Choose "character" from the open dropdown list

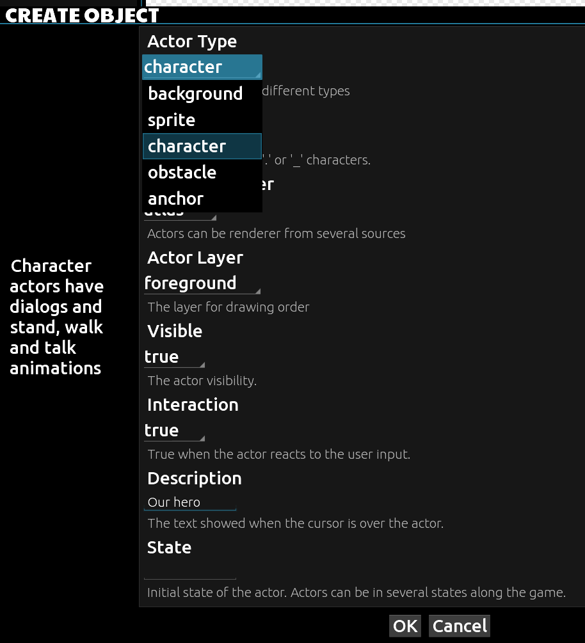point(186,146)
